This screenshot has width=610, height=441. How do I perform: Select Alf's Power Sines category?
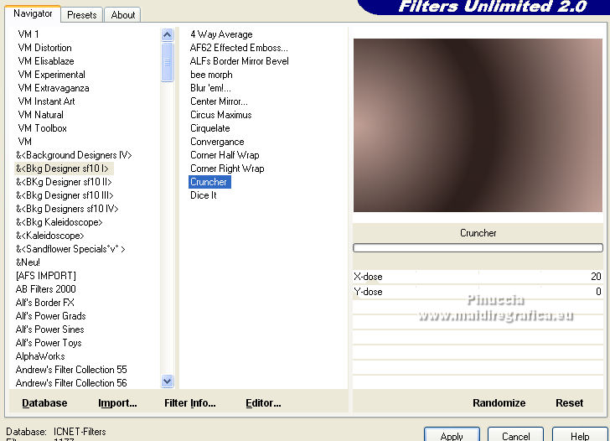point(49,329)
